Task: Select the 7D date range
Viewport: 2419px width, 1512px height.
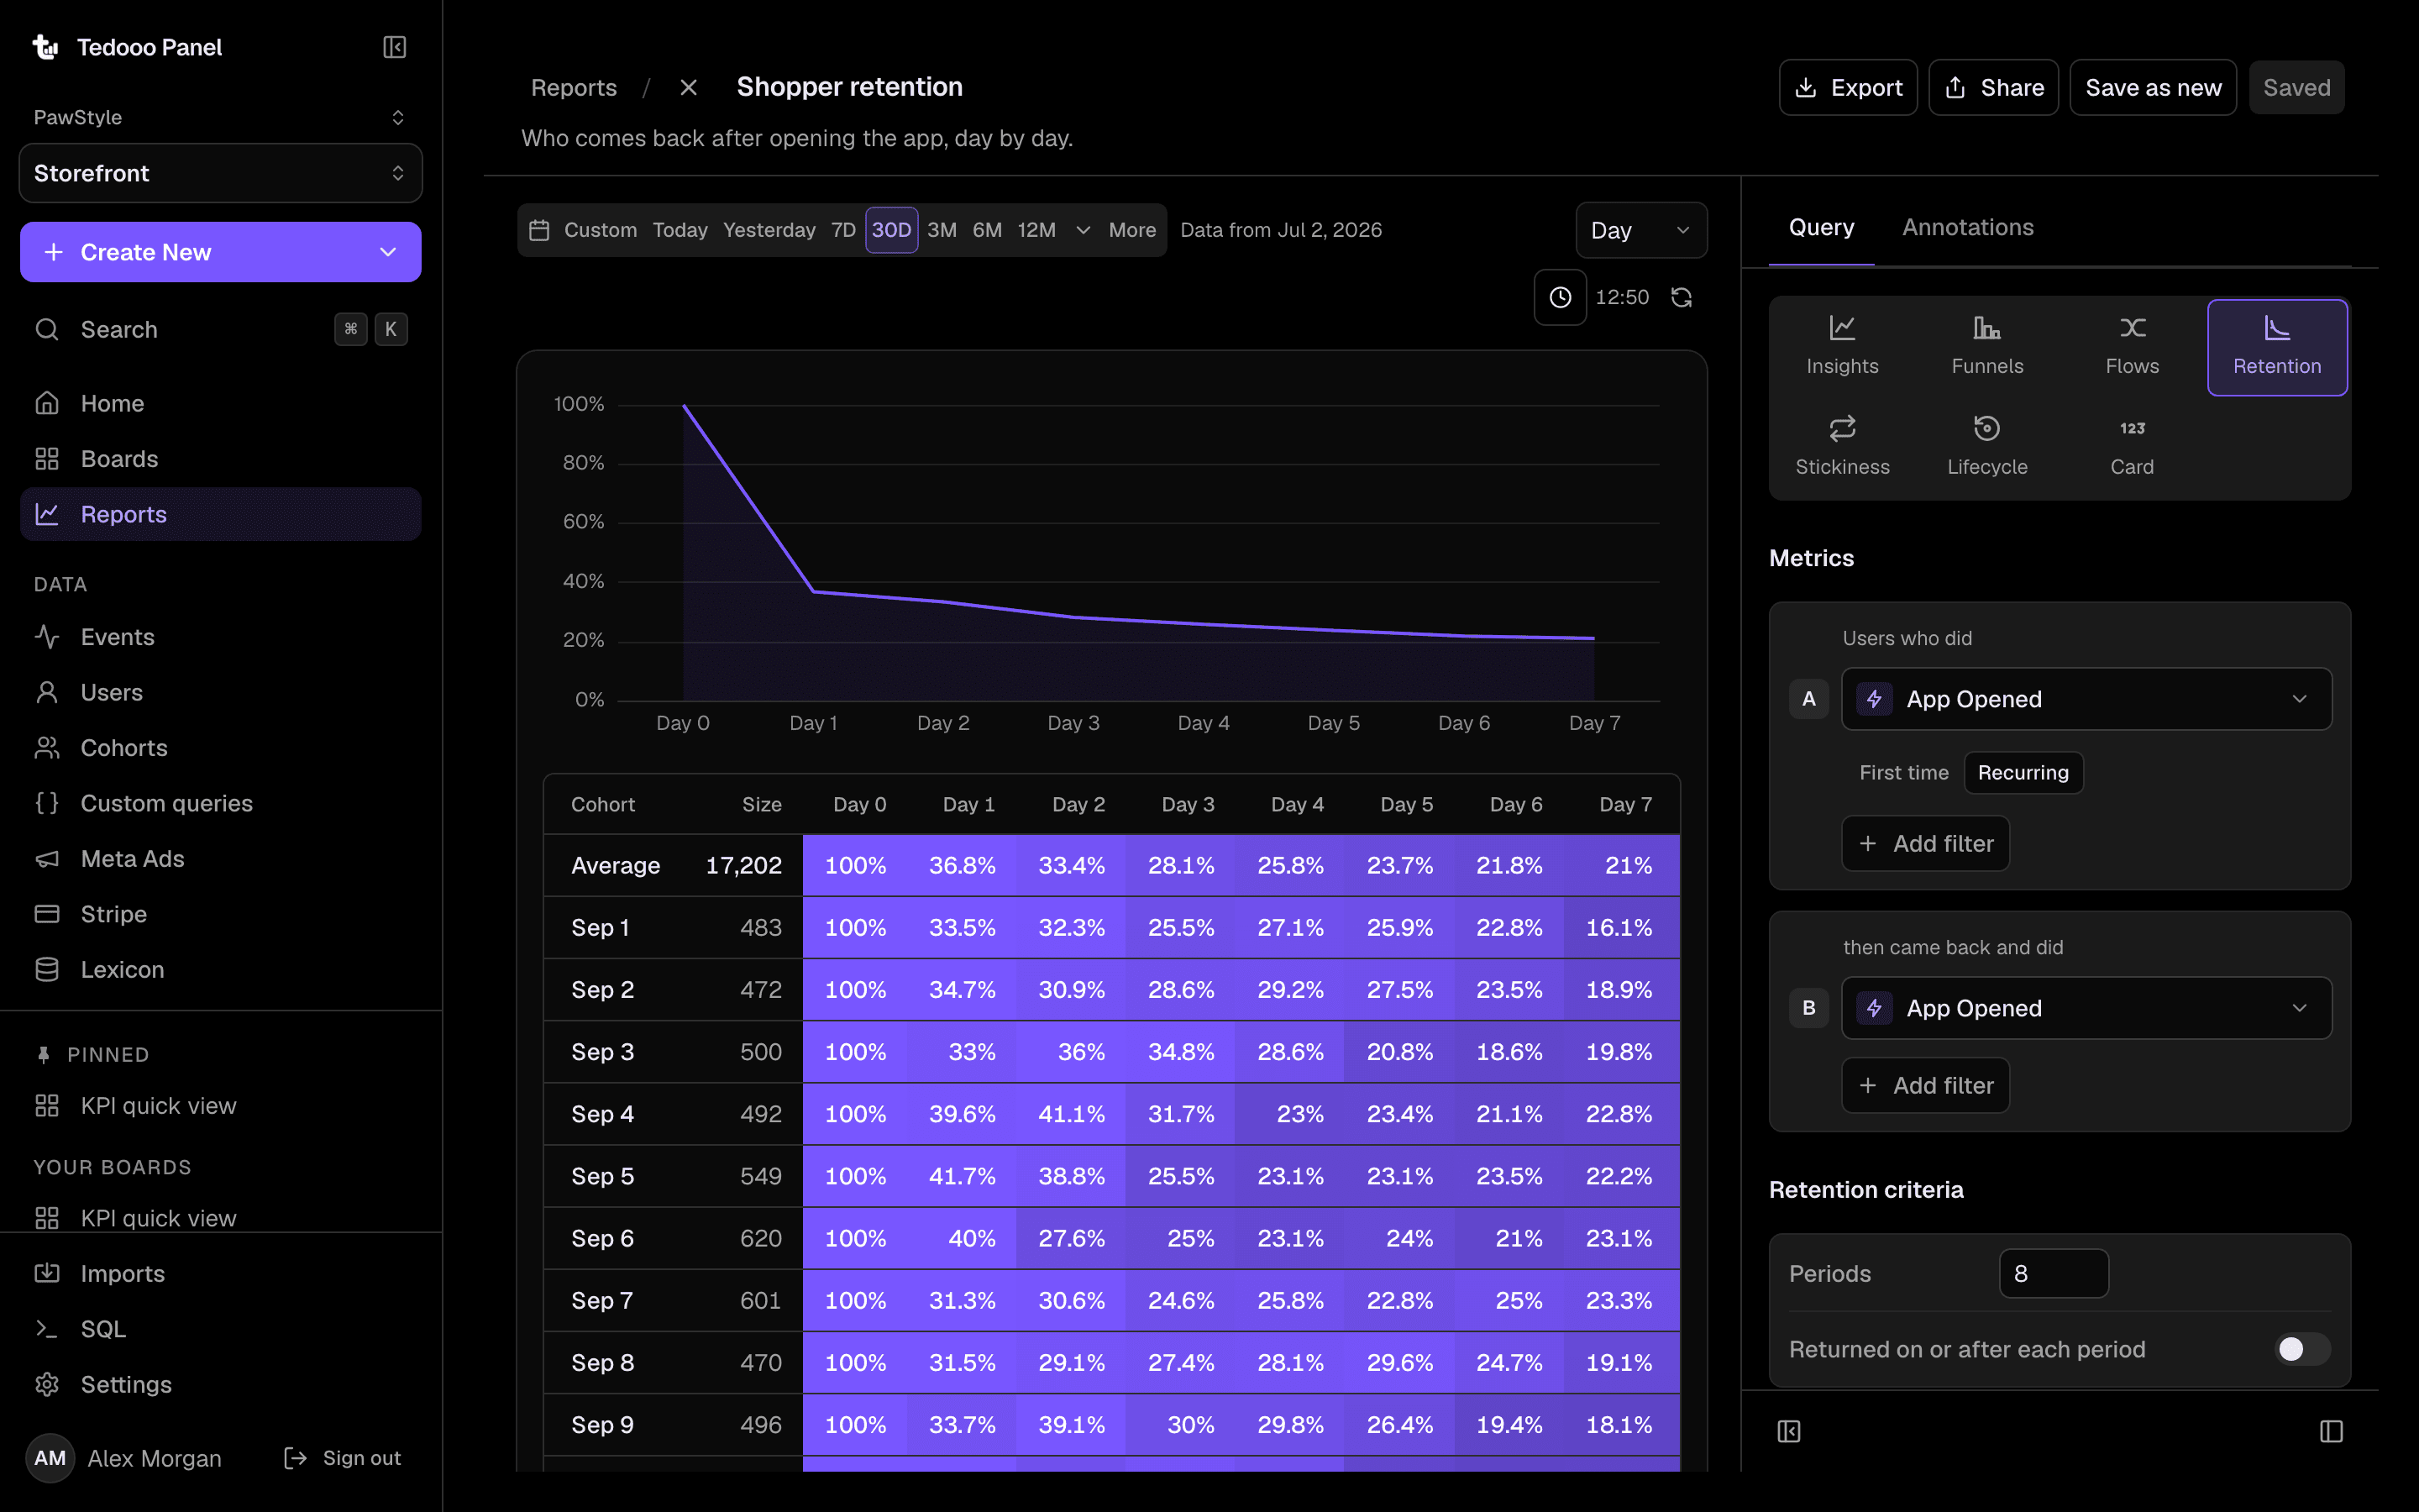Action: 842,230
